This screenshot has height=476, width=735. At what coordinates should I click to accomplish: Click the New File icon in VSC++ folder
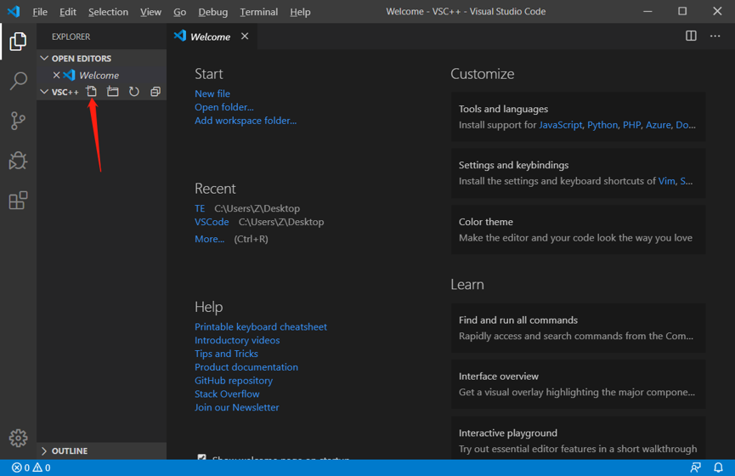pos(92,92)
